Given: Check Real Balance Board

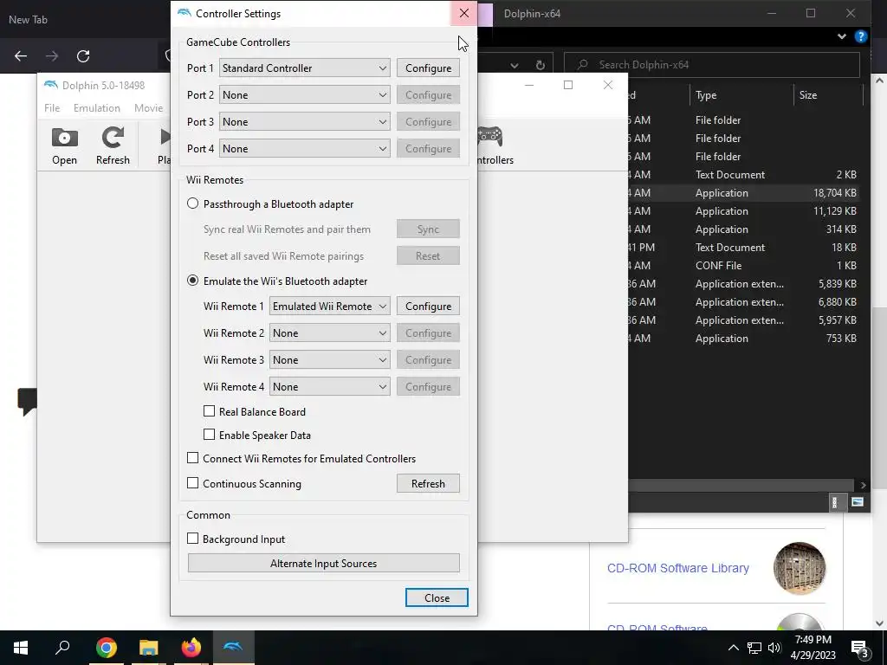Looking at the screenshot, I should 210,411.
